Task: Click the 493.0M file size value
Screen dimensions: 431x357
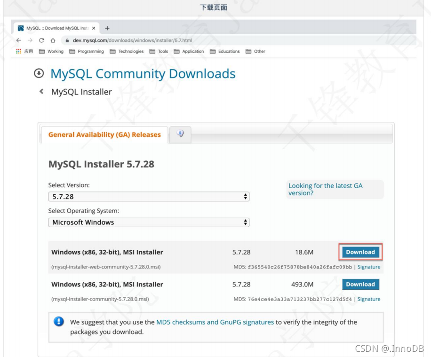Action: (x=303, y=285)
